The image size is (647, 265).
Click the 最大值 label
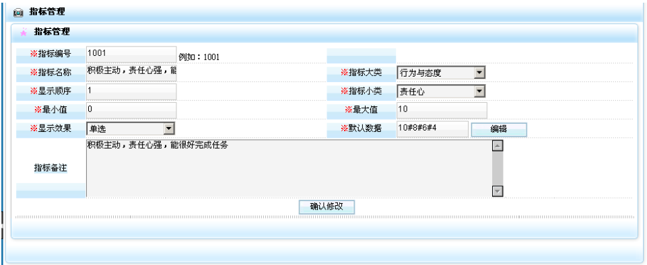coord(361,110)
